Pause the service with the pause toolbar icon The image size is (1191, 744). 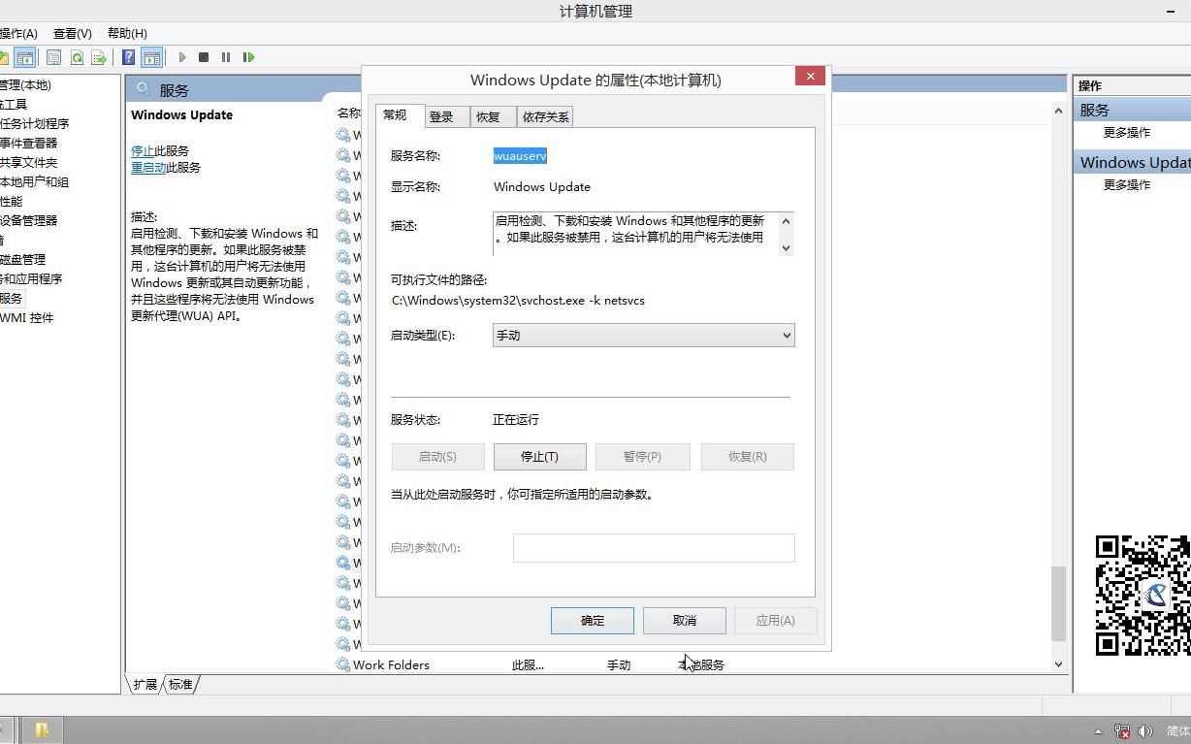click(227, 57)
